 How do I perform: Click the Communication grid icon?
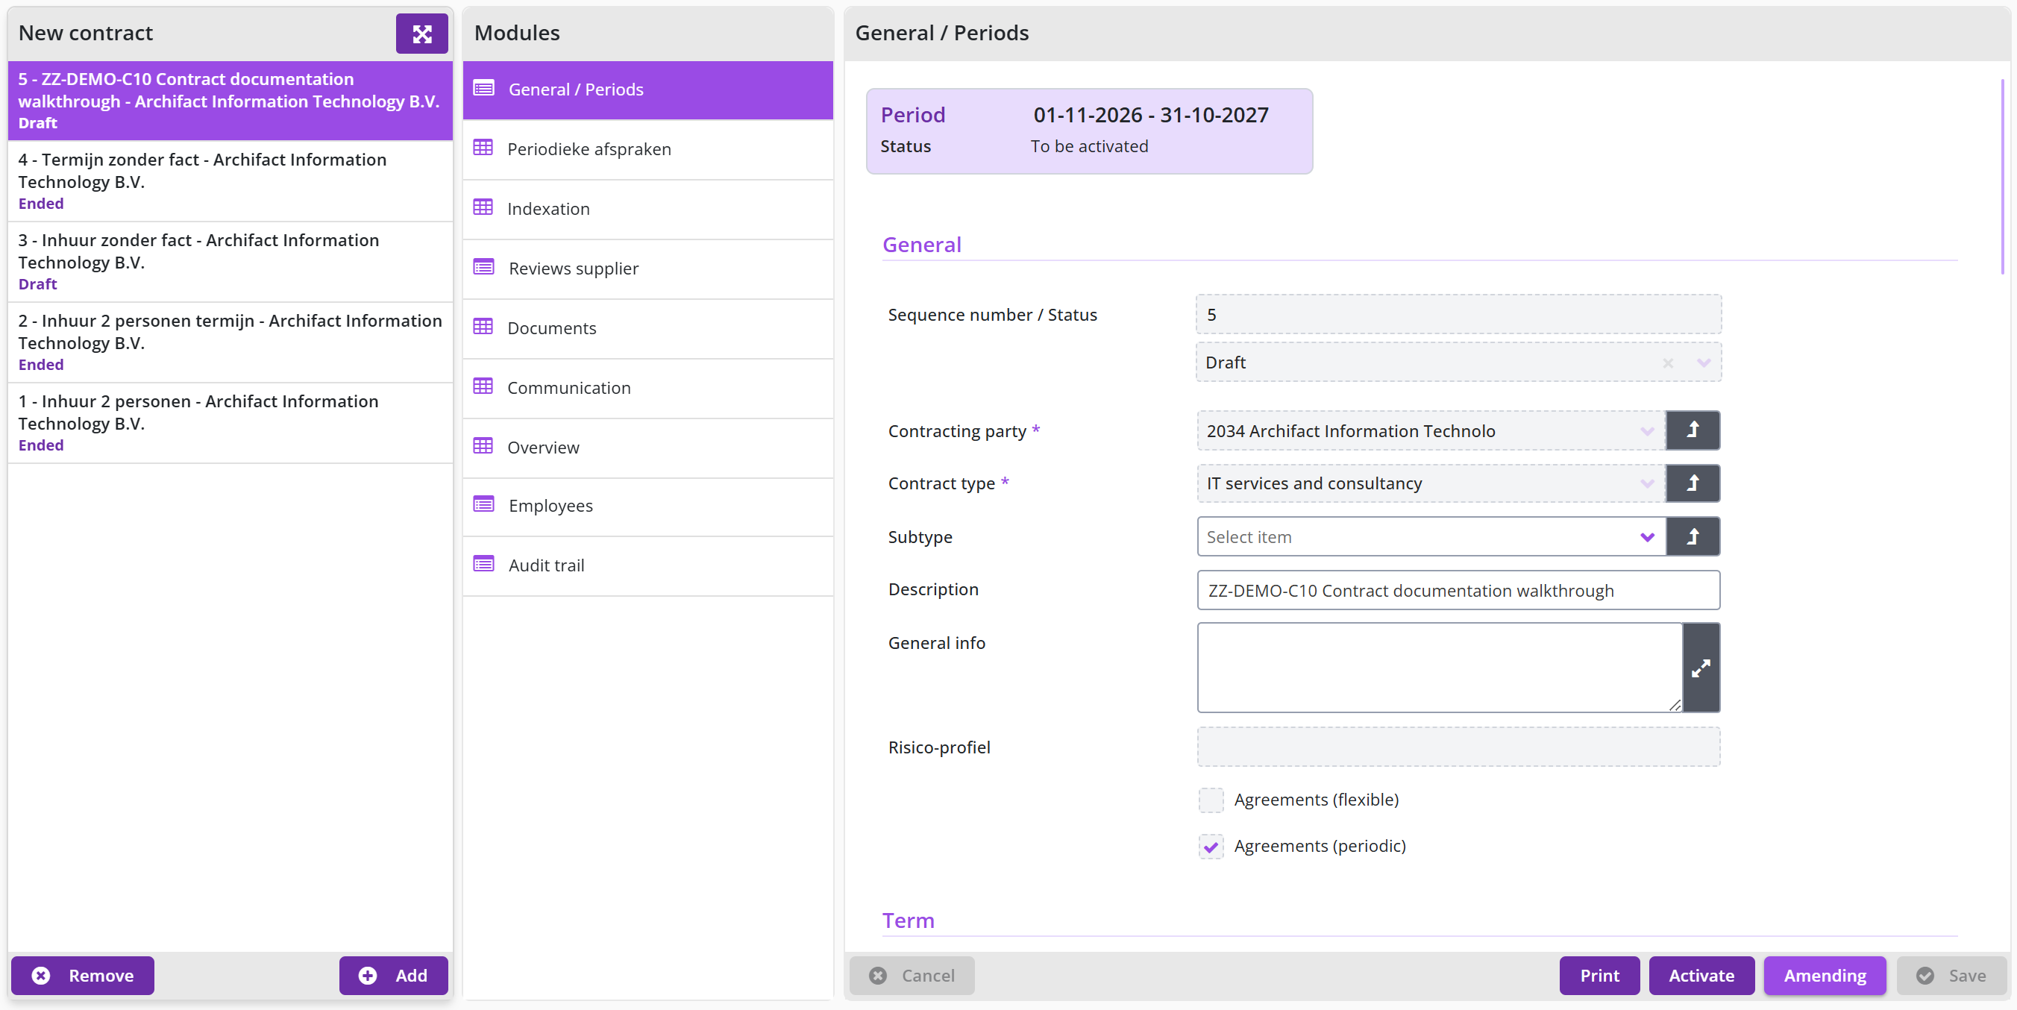(483, 387)
